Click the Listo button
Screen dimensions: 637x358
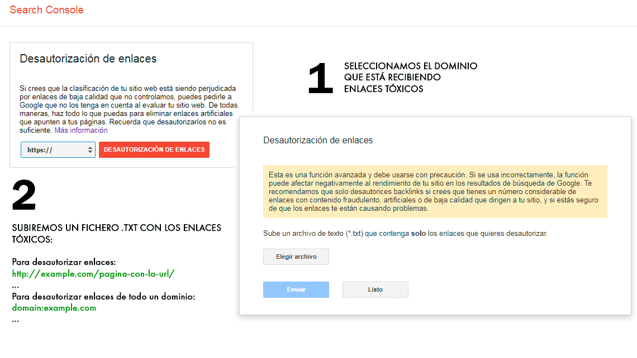[x=375, y=289]
